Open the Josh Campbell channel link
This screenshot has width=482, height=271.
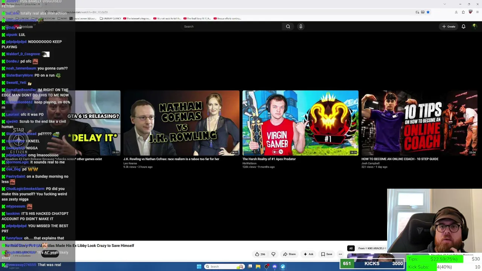[371, 163]
